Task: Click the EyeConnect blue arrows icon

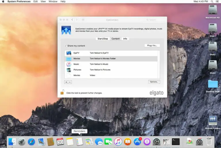Action: click(66, 30)
